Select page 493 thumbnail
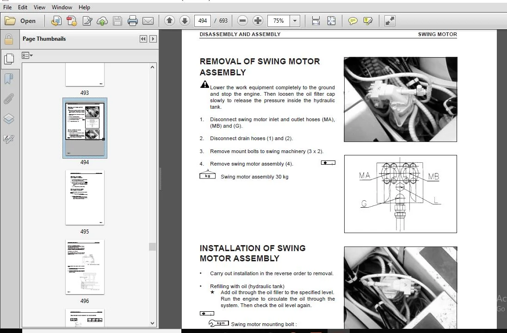This screenshot has width=507, height=333. [85, 74]
